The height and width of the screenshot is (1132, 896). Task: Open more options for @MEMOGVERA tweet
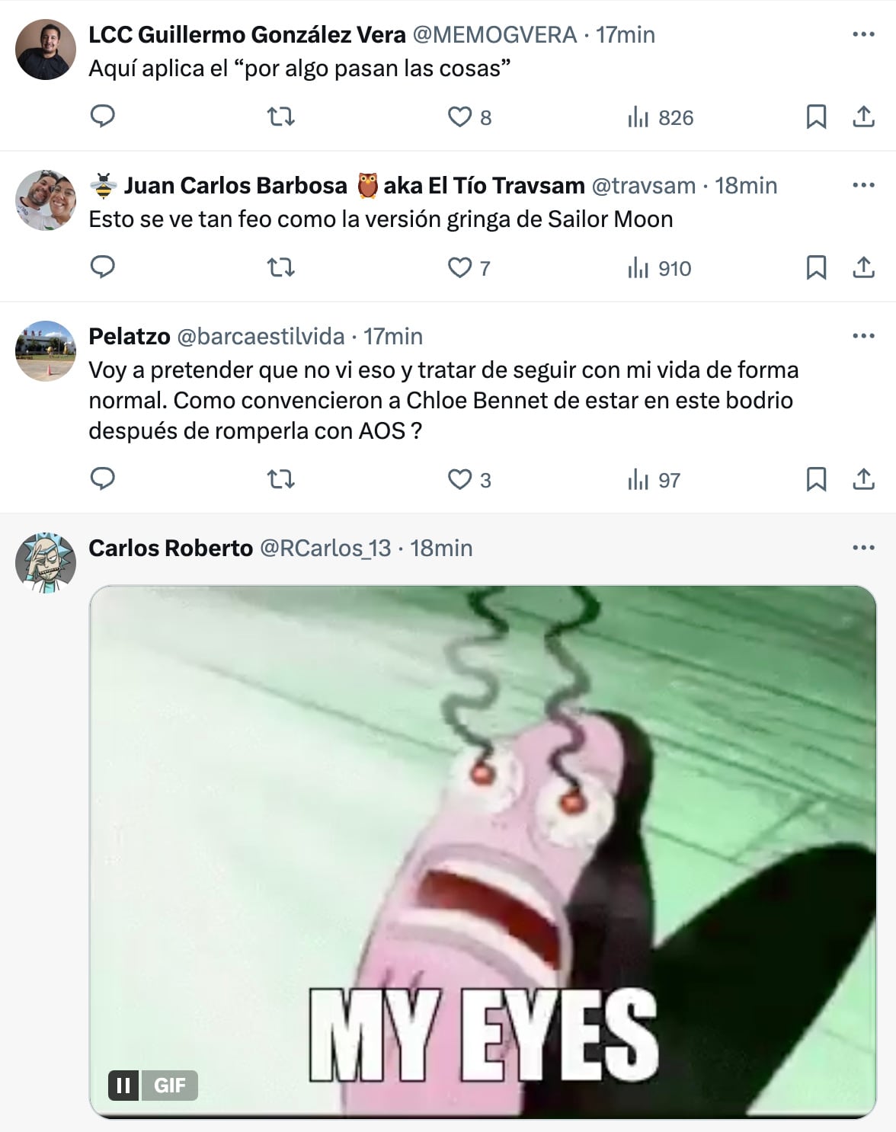coord(863,34)
